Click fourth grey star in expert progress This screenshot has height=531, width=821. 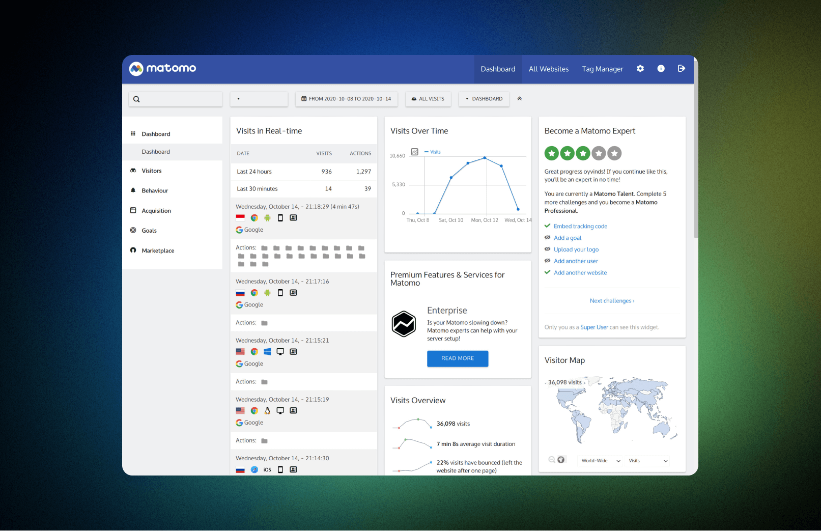click(x=599, y=153)
